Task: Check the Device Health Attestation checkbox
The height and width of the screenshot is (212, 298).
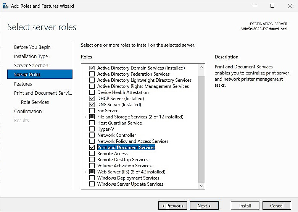Action: [x=92, y=92]
